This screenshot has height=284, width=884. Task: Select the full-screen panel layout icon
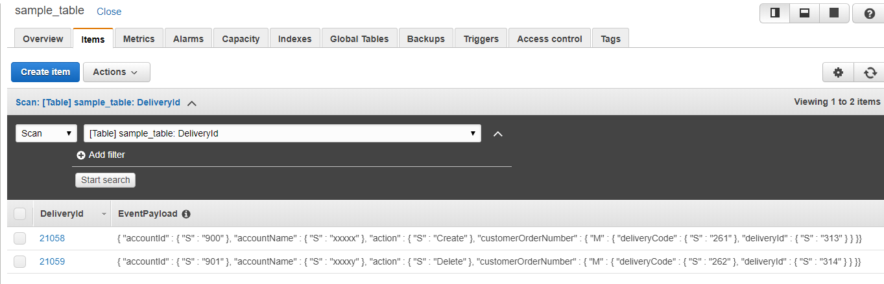click(x=834, y=13)
